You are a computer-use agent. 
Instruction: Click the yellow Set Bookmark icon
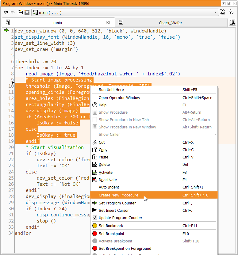point(95,226)
